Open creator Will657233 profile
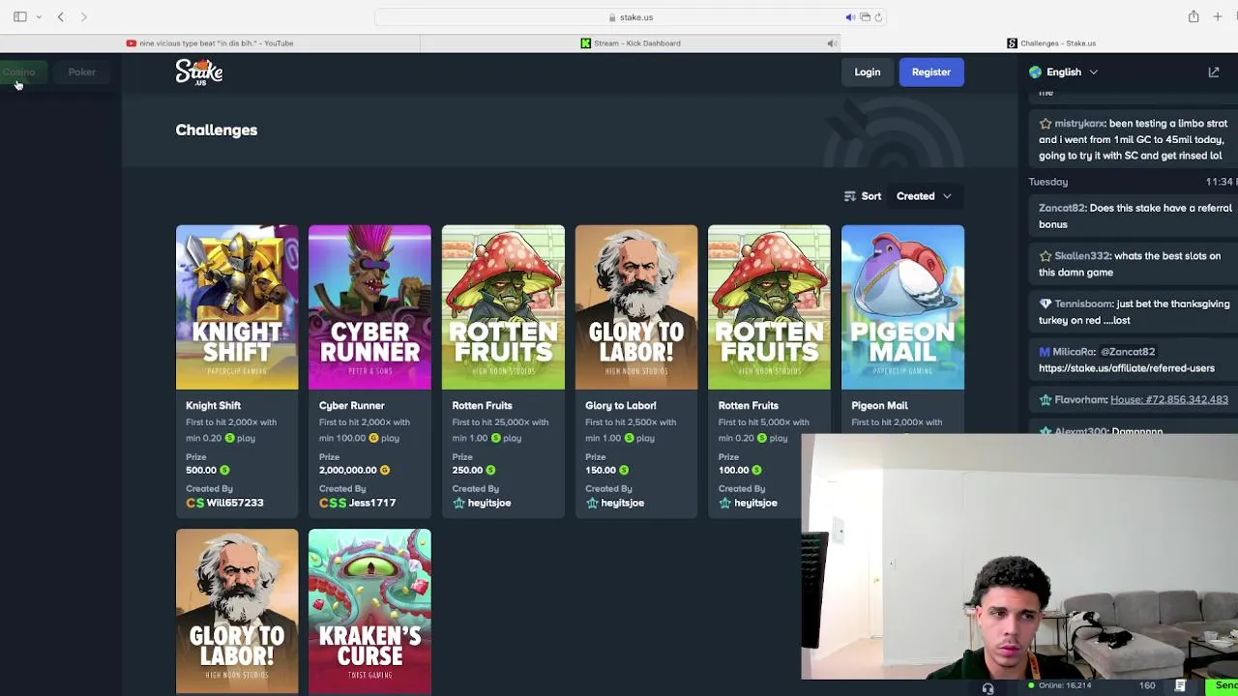1238x696 pixels. click(x=234, y=503)
